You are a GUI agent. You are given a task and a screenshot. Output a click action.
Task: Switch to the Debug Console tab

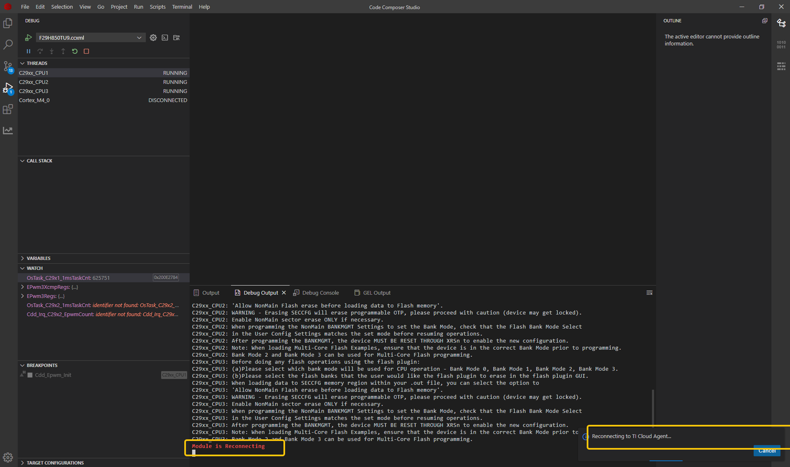click(316, 293)
